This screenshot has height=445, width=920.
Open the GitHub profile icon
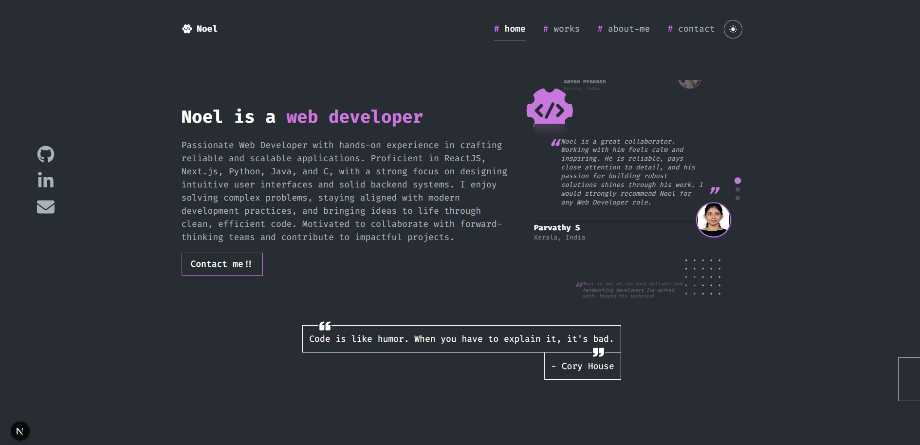46,154
